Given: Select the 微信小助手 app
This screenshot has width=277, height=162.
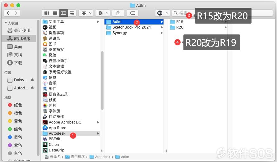Looking at the screenshot, I should (71, 61).
